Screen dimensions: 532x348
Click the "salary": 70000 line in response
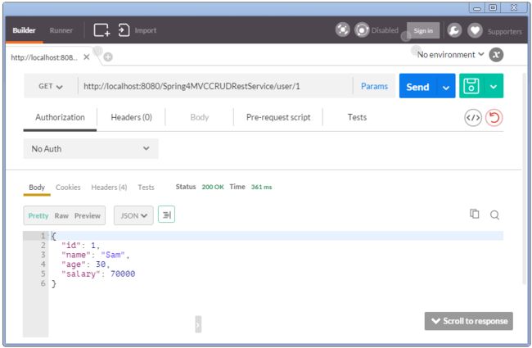click(98, 273)
